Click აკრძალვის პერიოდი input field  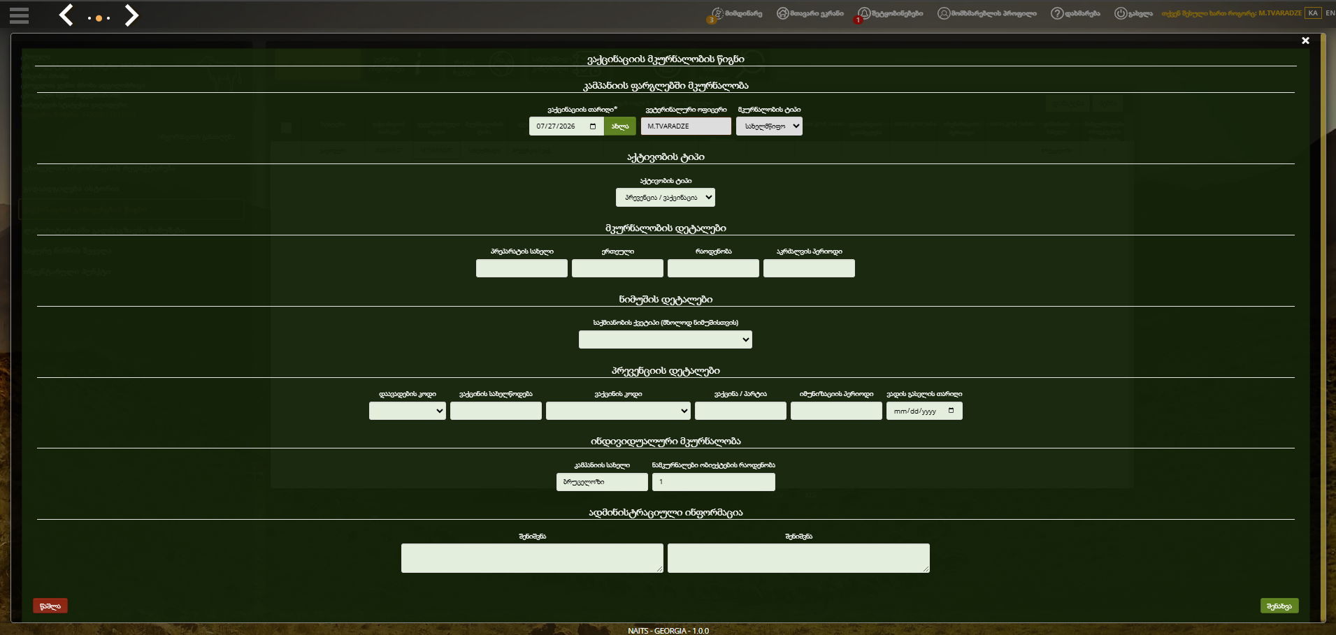809,268
